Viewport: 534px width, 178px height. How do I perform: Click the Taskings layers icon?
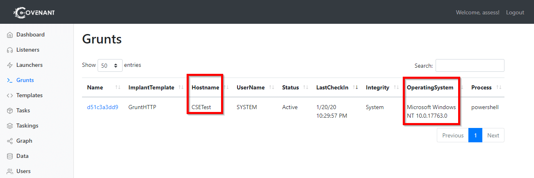tap(10, 126)
